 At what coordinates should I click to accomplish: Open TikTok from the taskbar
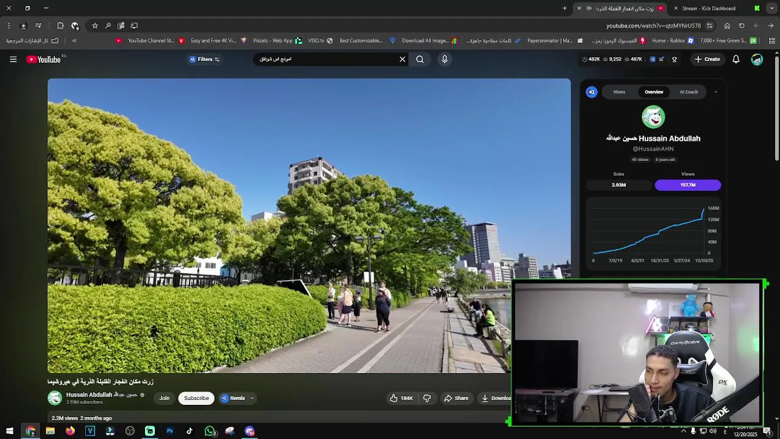click(x=190, y=431)
